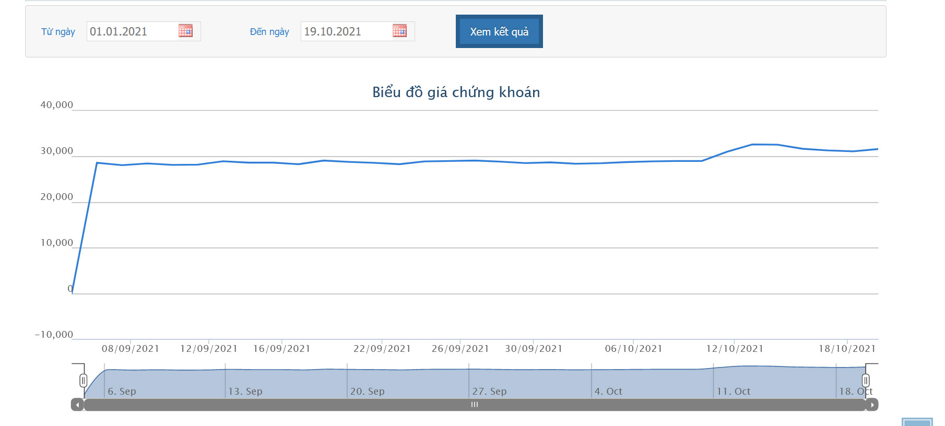
Task: Open the calendar picker for Đến ngày
Action: (x=399, y=31)
